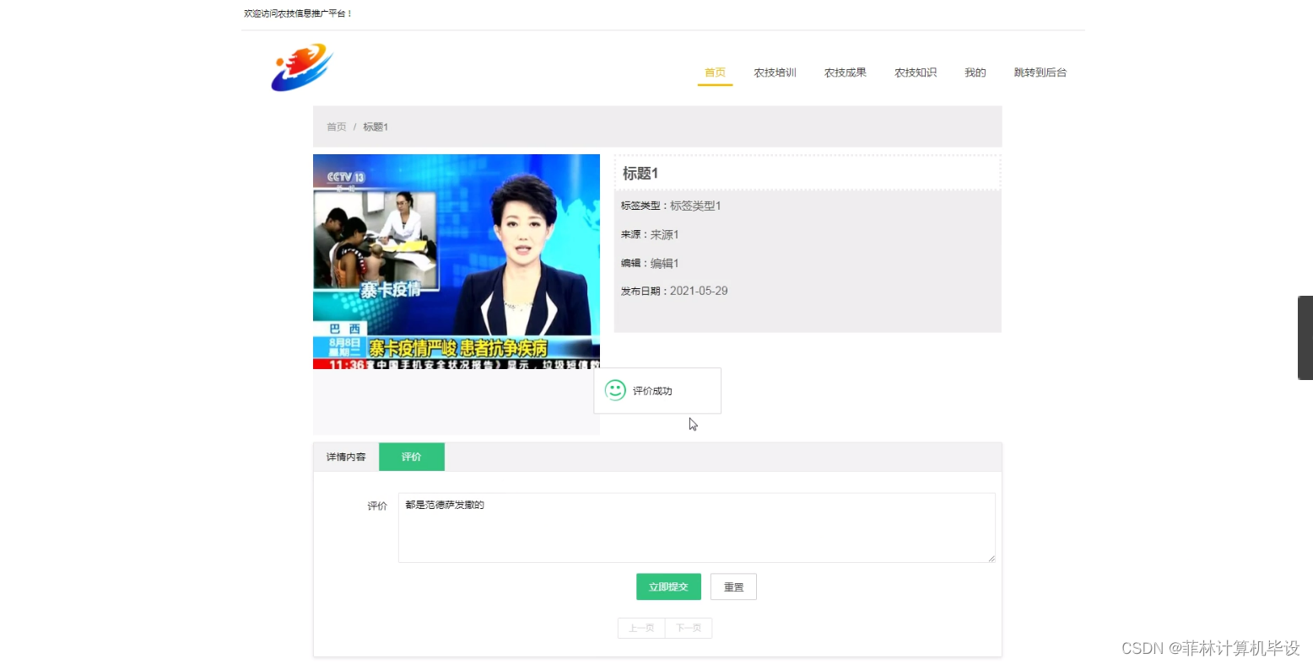This screenshot has width=1313, height=664.
Task: Go to previous page with 上一页
Action: [641, 628]
